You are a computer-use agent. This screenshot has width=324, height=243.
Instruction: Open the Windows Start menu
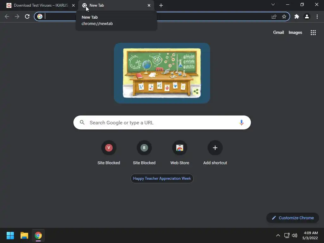point(10,235)
